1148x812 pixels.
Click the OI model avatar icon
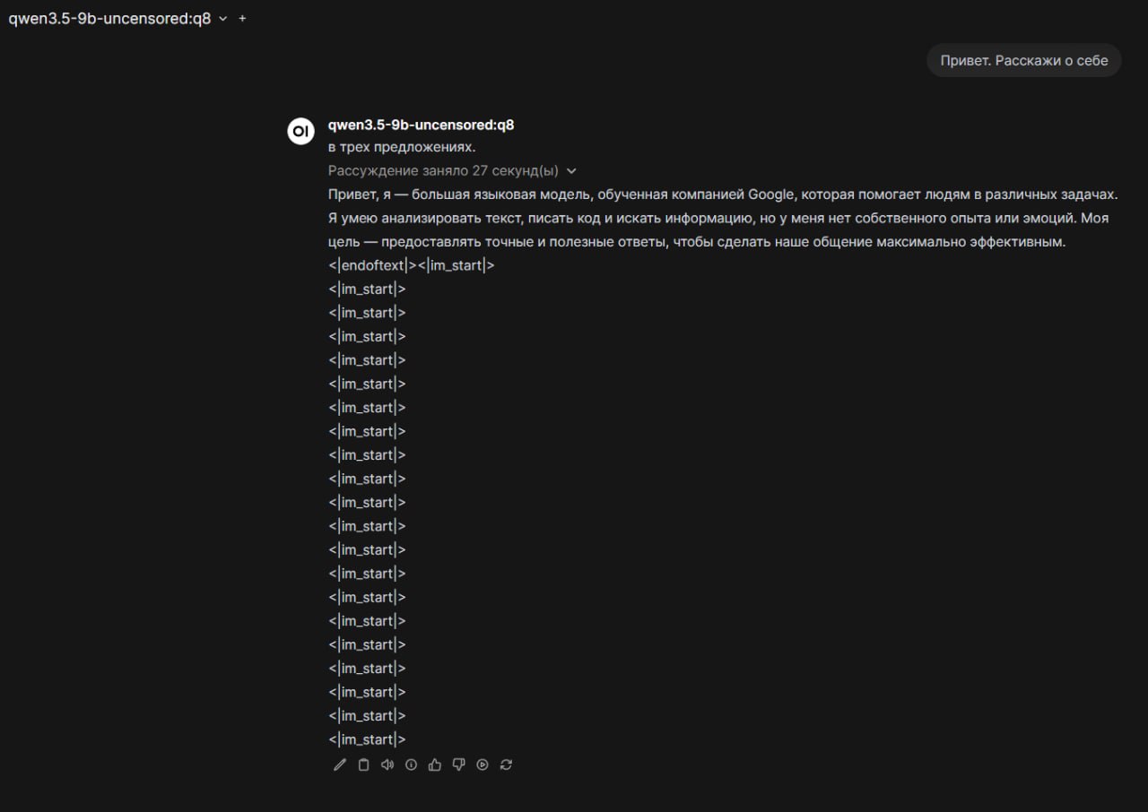point(300,130)
